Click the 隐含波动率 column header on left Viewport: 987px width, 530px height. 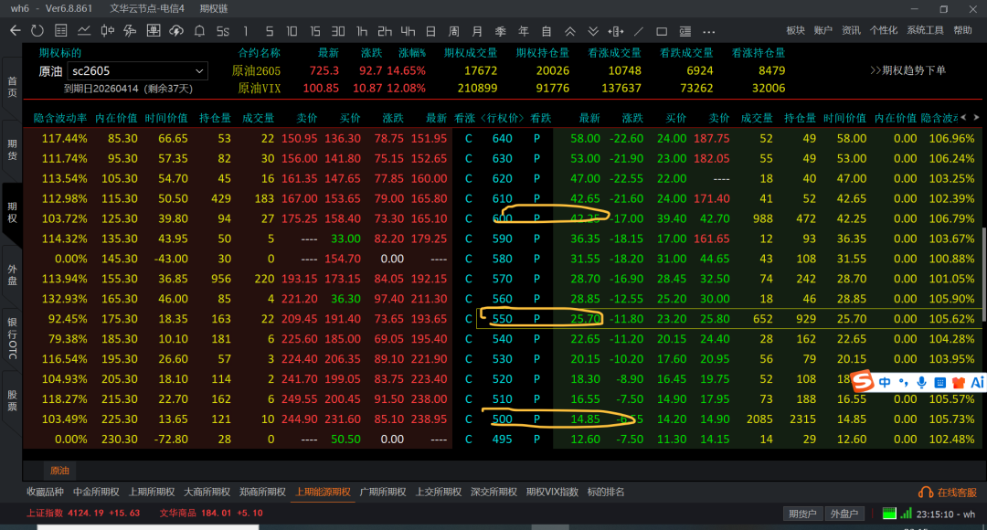[59, 118]
